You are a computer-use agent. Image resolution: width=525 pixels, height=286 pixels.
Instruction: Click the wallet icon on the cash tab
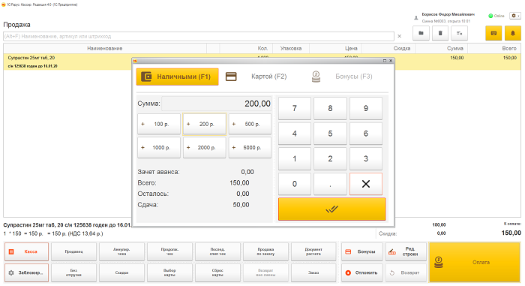click(146, 77)
